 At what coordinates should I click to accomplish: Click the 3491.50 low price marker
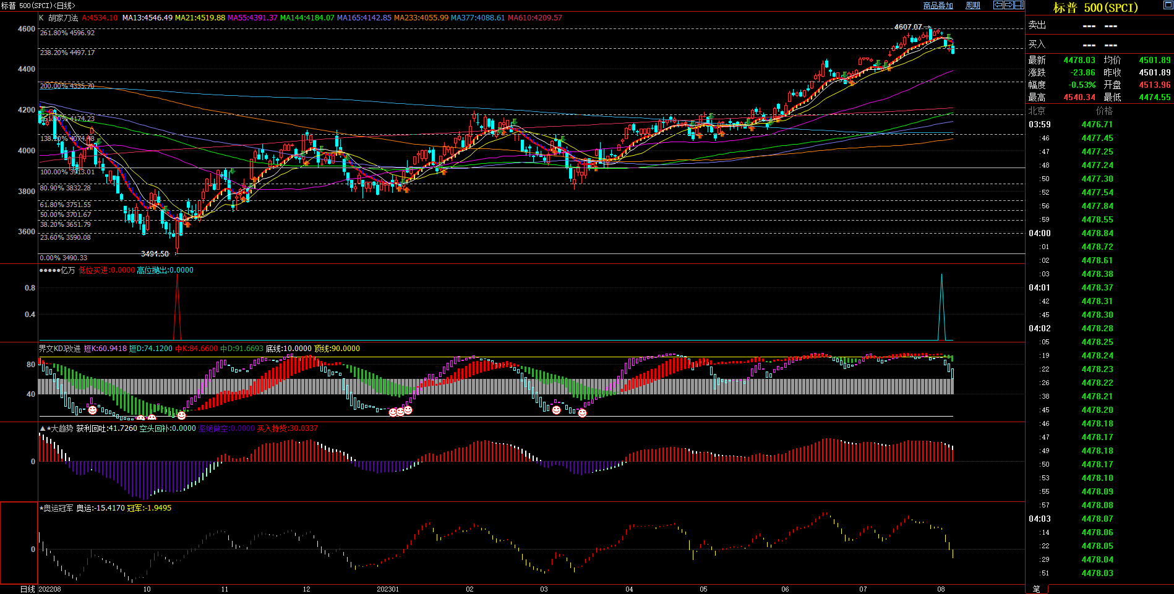155,254
